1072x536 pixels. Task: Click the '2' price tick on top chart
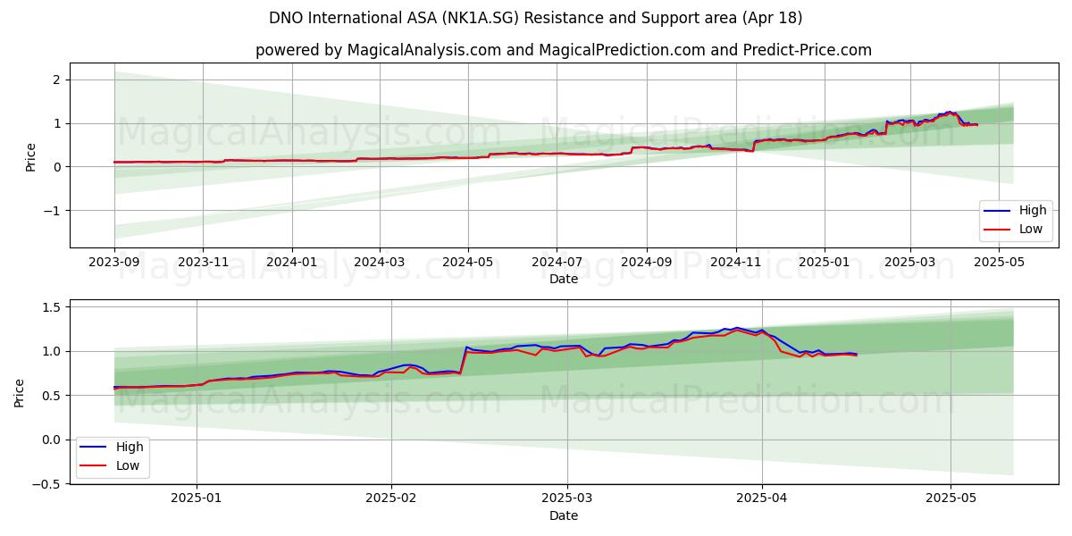56,80
